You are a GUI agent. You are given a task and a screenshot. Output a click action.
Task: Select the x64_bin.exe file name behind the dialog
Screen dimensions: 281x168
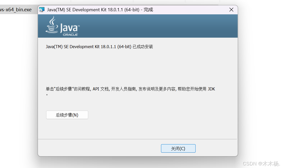pos(16,10)
